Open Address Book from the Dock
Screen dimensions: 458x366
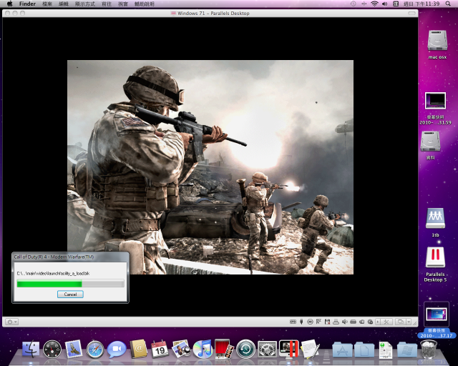pyautogui.click(x=138, y=349)
